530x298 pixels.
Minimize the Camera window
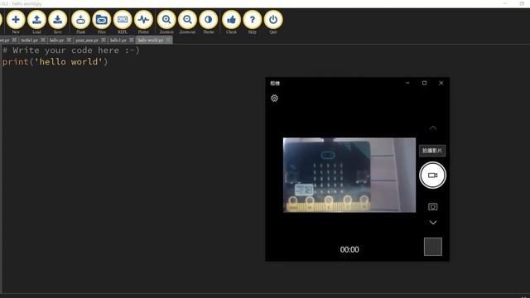coord(407,83)
